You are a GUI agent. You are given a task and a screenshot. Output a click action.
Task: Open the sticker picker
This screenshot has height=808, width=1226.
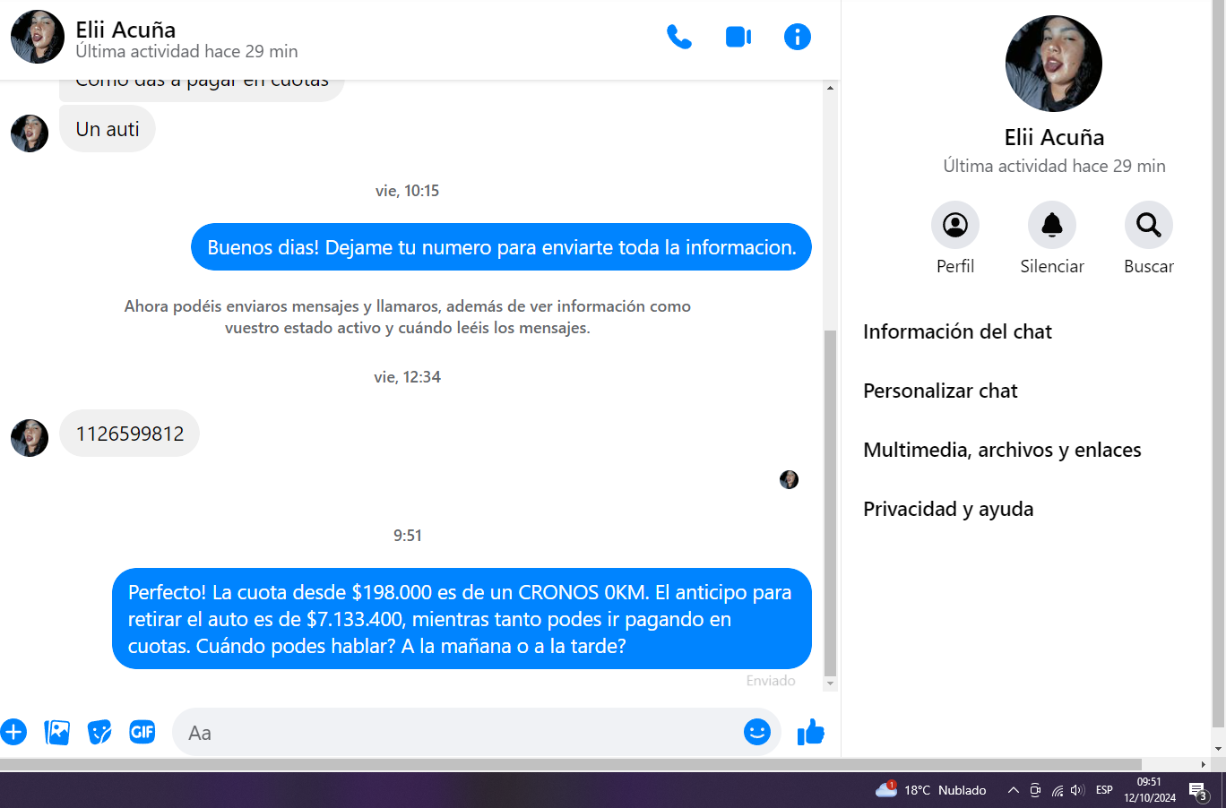click(99, 732)
